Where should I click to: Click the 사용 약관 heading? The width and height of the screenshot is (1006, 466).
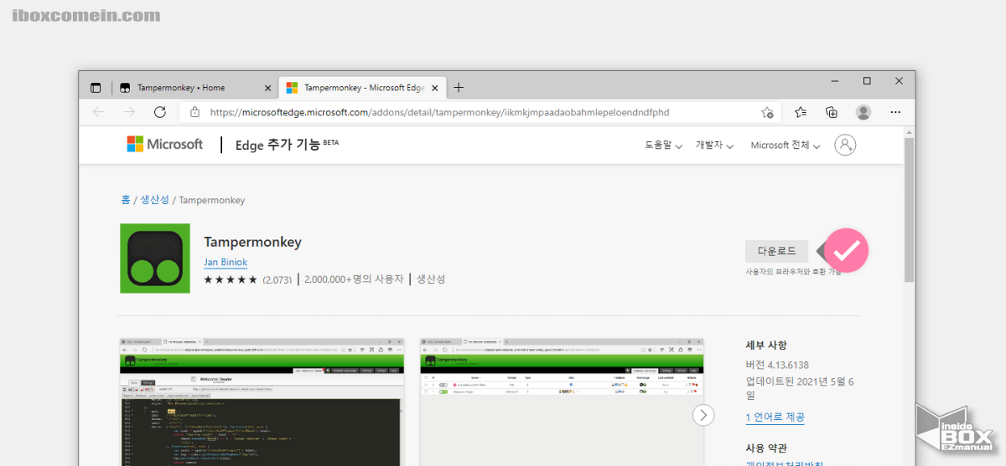tap(766, 448)
